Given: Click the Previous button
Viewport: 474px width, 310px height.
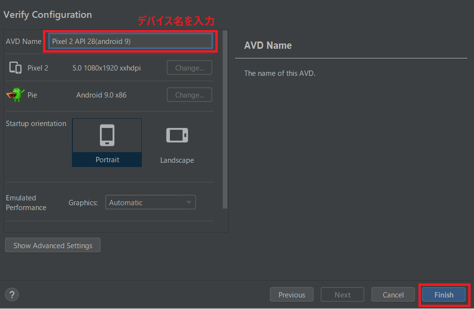Looking at the screenshot, I should coord(292,295).
